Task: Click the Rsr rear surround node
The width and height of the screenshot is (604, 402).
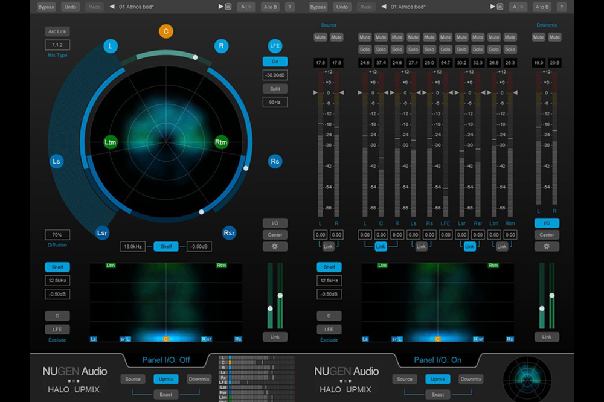Action: tap(229, 233)
